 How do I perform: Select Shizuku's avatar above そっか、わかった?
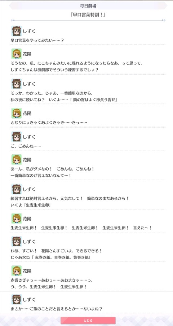click(x=17, y=84)
